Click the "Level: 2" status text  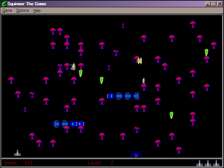(x=101, y=163)
